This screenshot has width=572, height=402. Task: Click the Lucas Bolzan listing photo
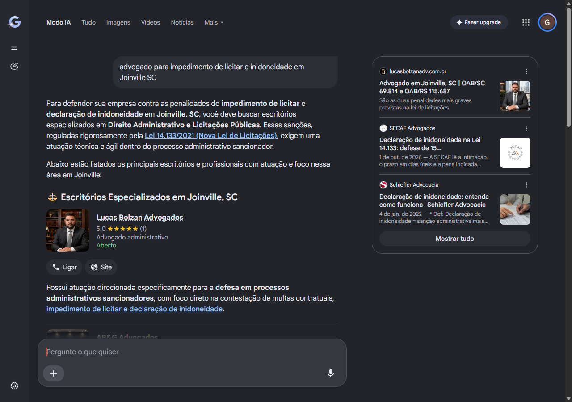point(68,230)
